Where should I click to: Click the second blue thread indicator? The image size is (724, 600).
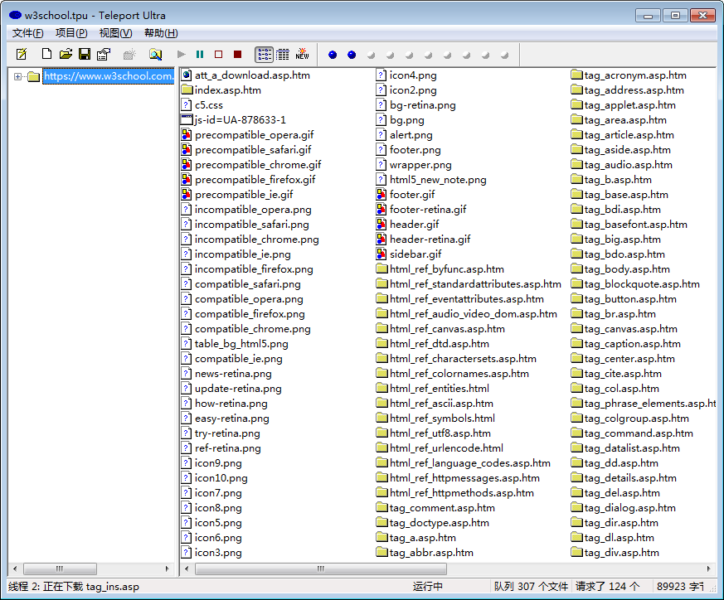pos(352,55)
